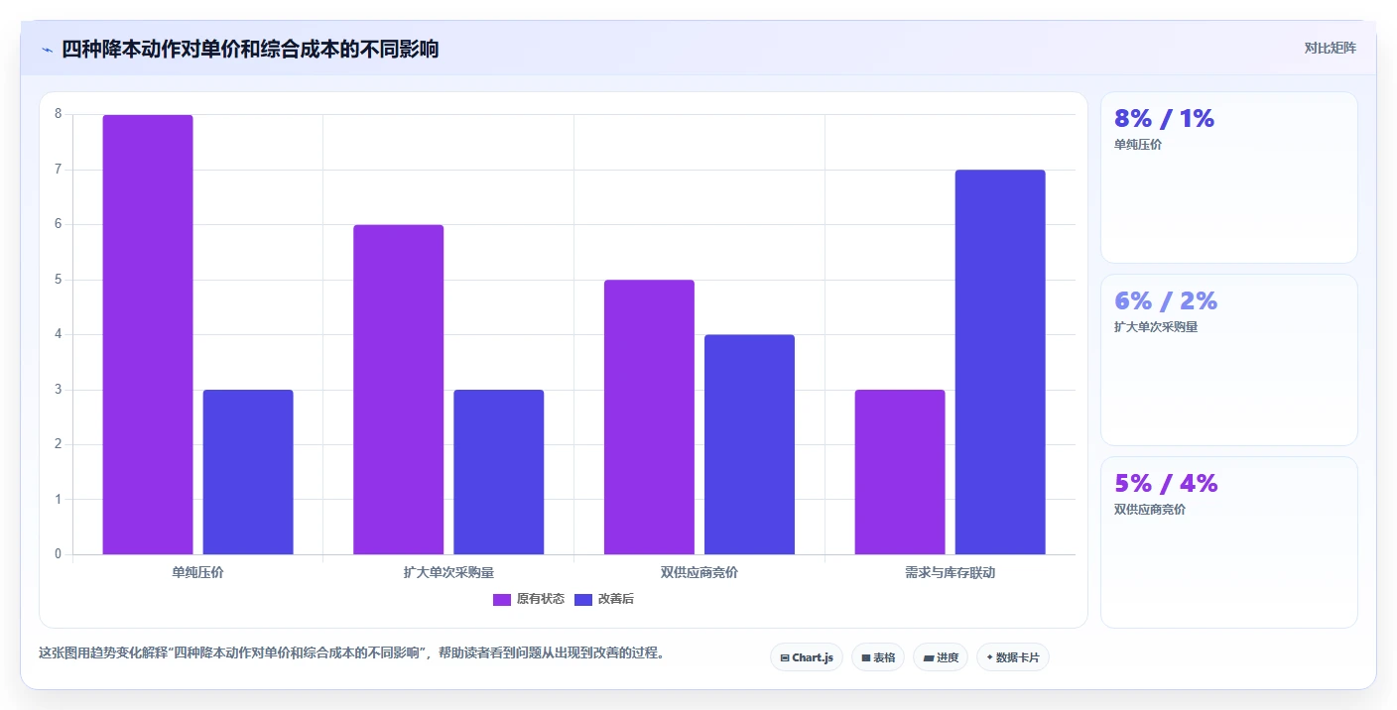Click the chart title 四种降本动作对单价和综合成本的不同影响
The height and width of the screenshot is (710, 1397).
click(250, 49)
